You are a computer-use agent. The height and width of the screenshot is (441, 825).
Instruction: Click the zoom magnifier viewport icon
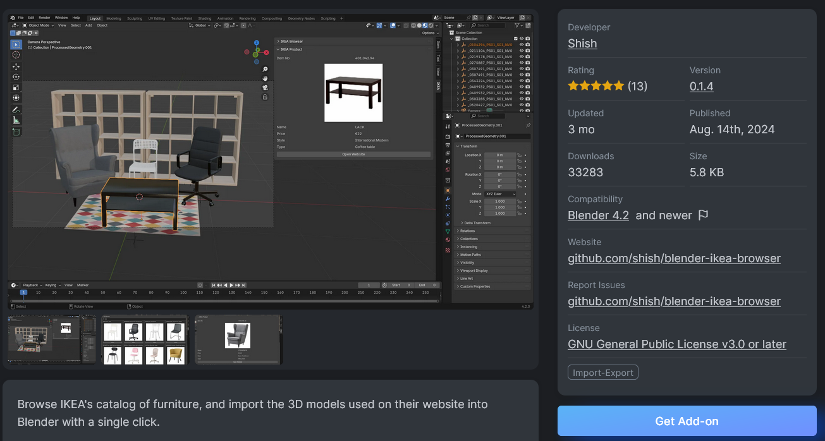pos(265,69)
